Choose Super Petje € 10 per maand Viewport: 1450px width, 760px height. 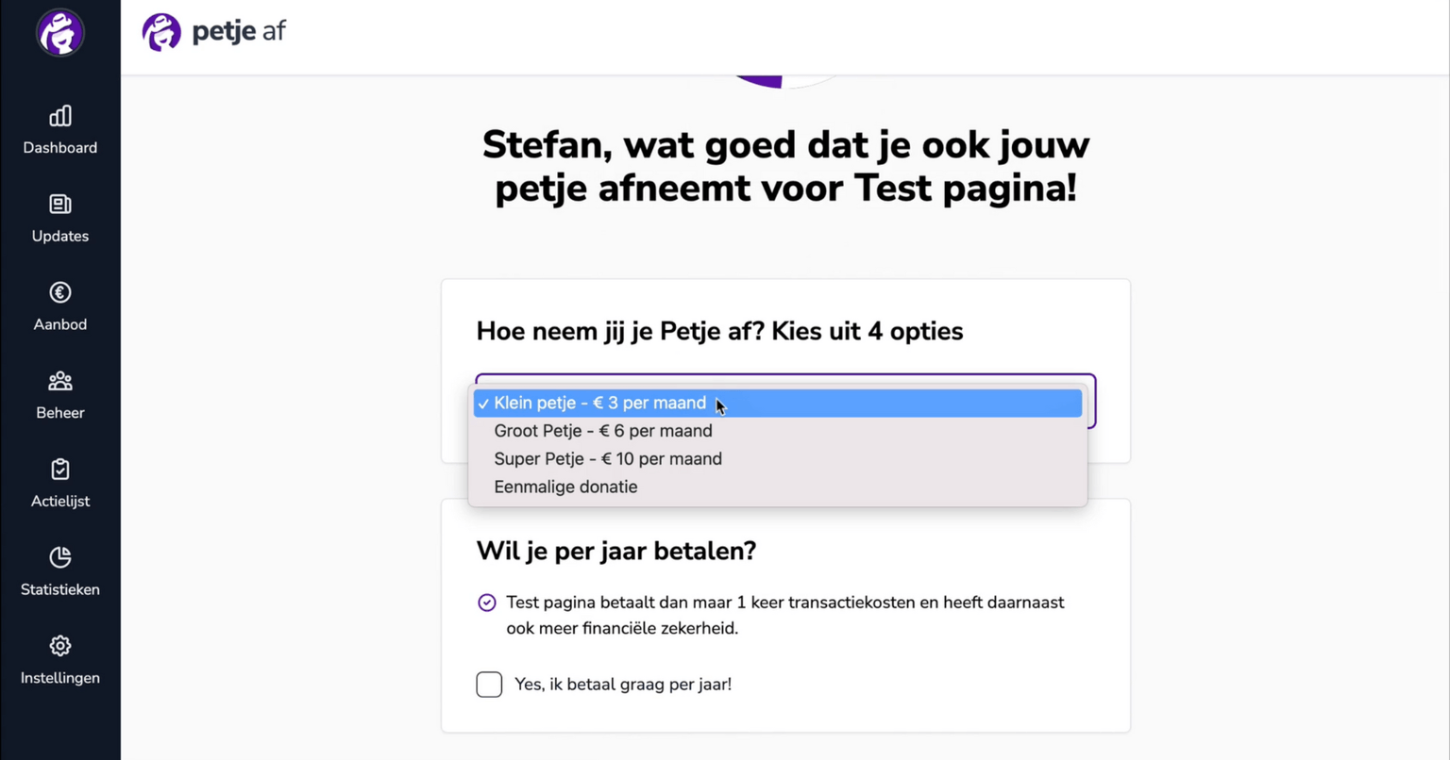[778, 459]
